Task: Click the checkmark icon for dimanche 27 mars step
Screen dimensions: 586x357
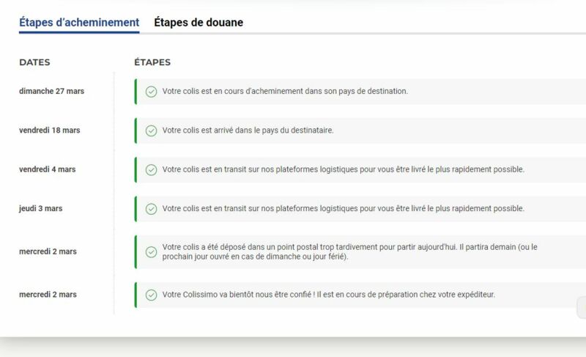Action: coord(151,92)
